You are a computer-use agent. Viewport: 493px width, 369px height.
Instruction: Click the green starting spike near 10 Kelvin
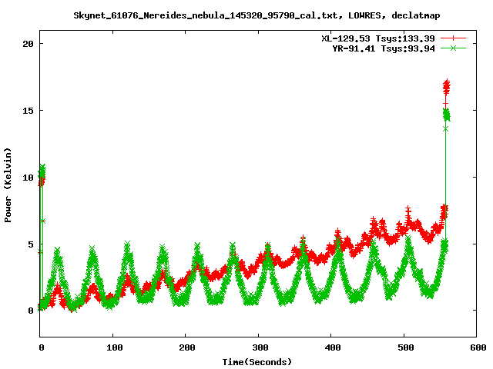[x=42, y=169]
